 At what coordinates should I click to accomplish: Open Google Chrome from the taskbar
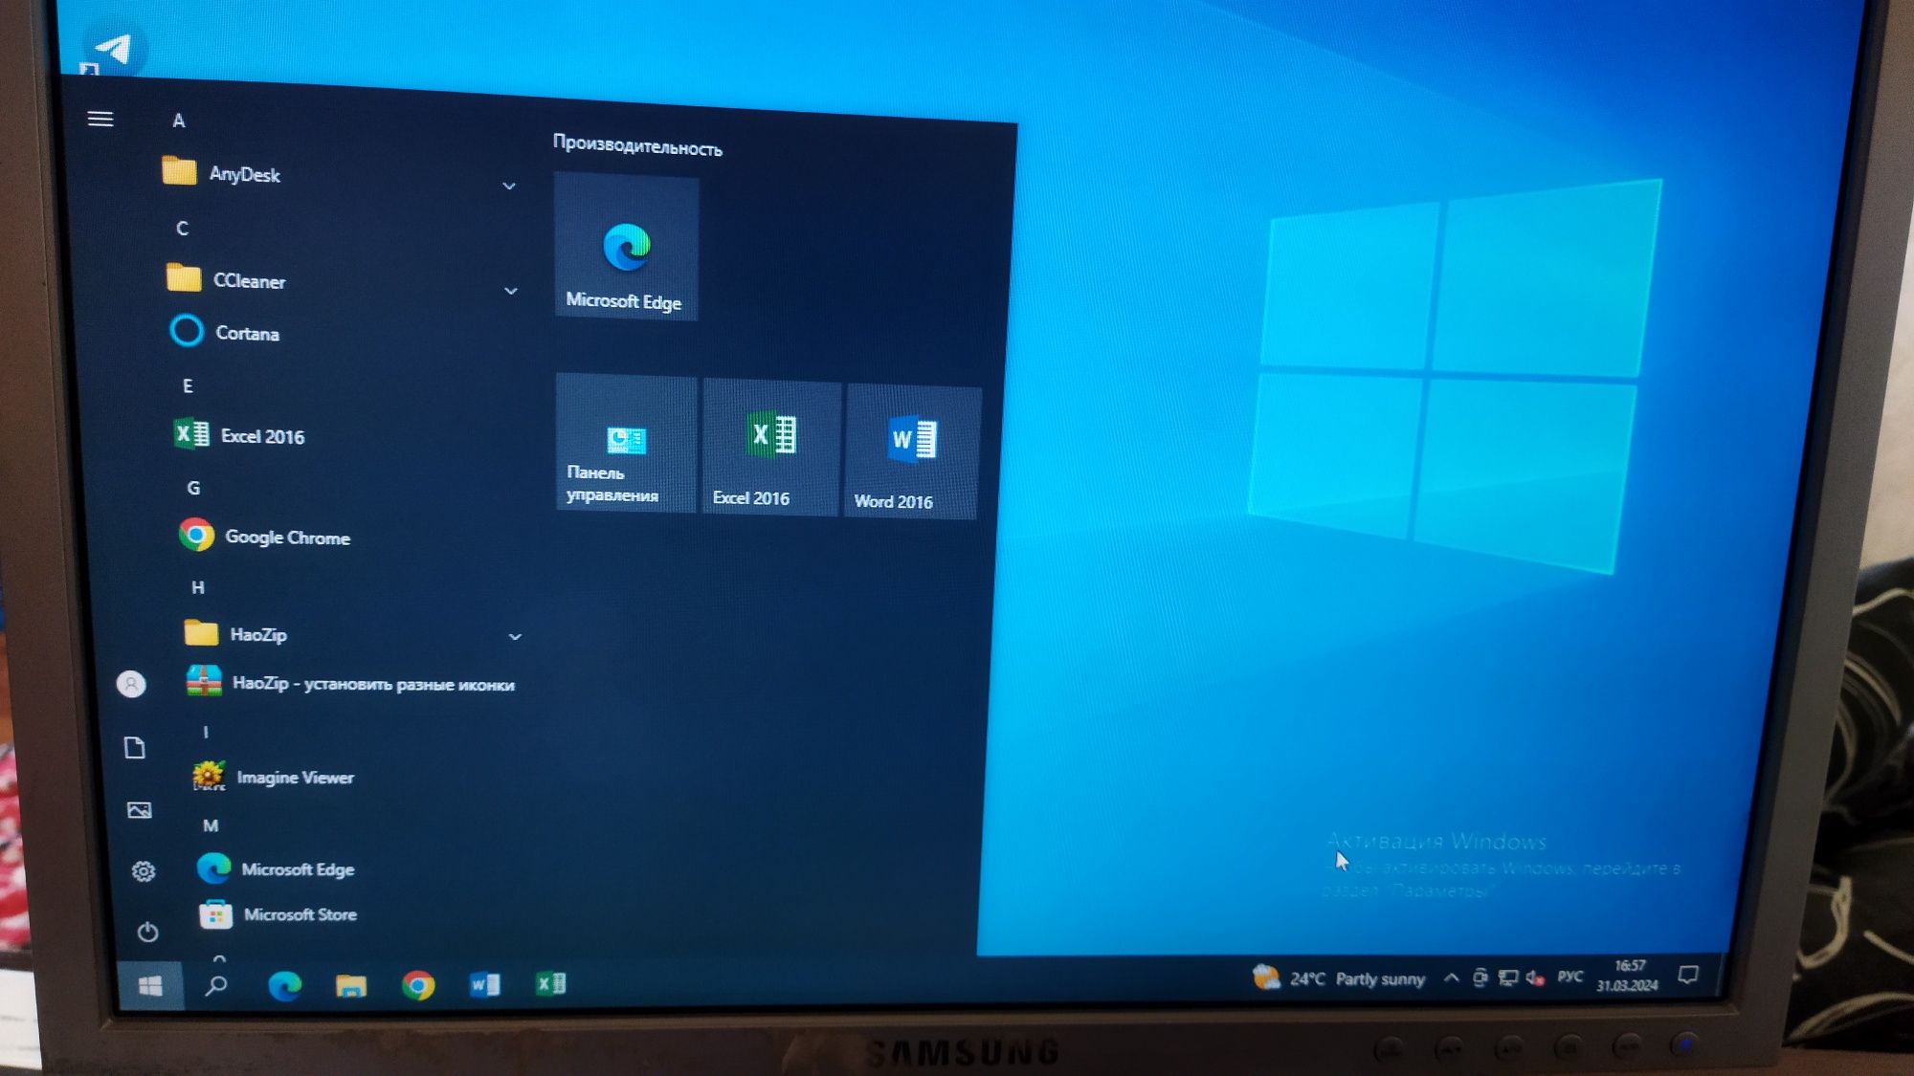pos(418,985)
